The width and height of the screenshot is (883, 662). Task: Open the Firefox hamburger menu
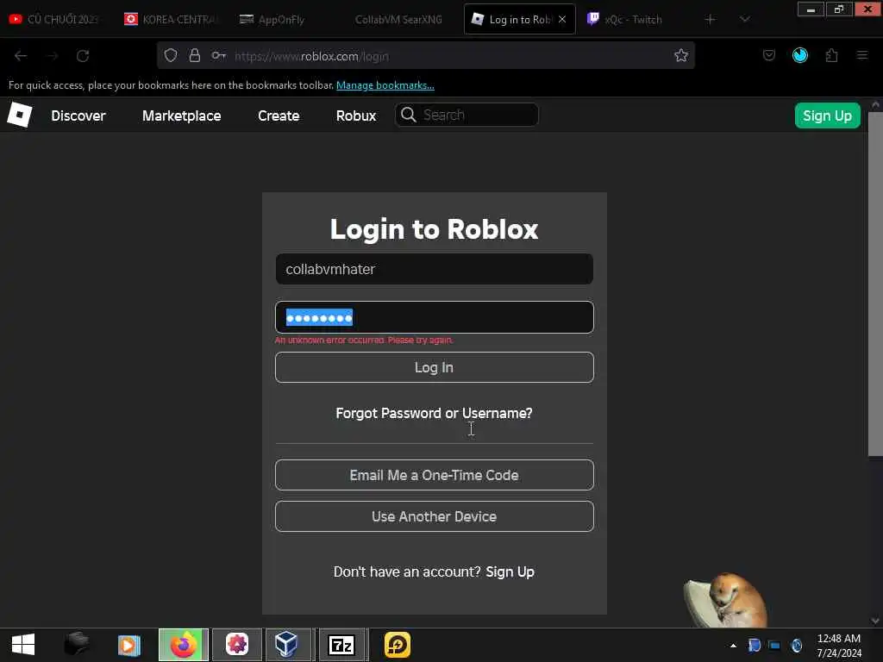click(861, 55)
